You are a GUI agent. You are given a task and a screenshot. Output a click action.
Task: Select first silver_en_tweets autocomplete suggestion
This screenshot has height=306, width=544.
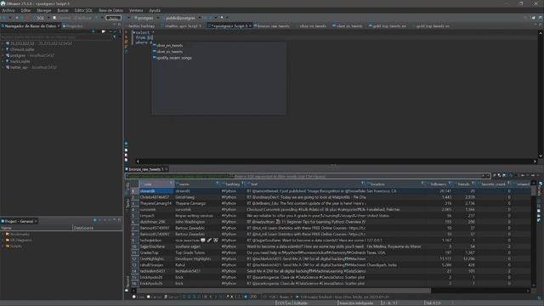pyautogui.click(x=168, y=45)
